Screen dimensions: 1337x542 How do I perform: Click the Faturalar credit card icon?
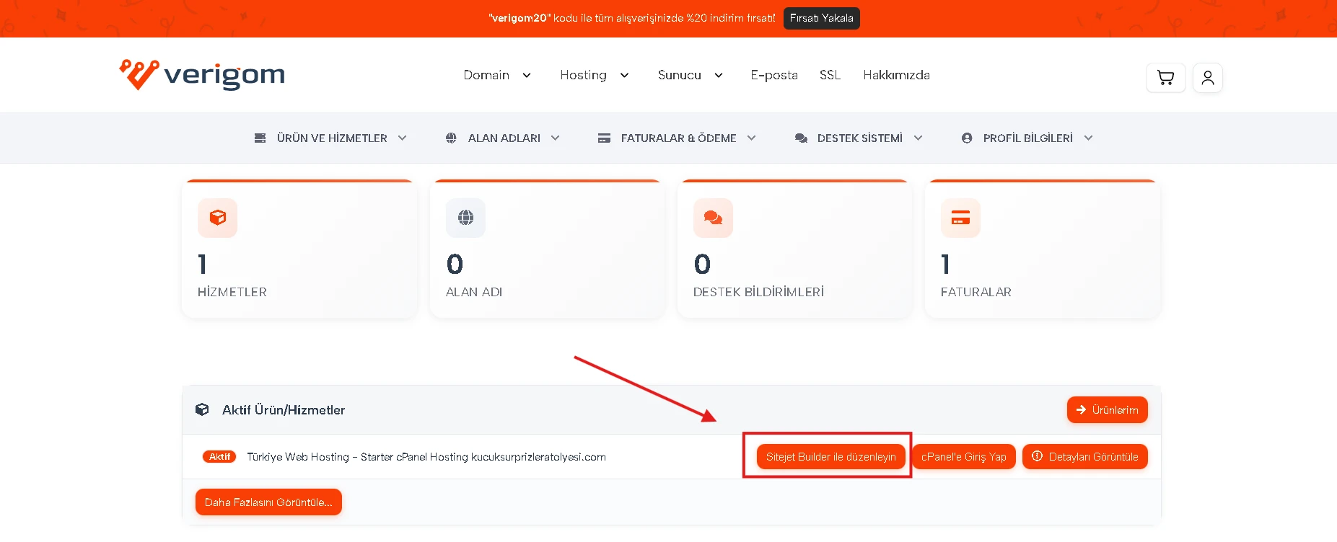[x=960, y=218]
